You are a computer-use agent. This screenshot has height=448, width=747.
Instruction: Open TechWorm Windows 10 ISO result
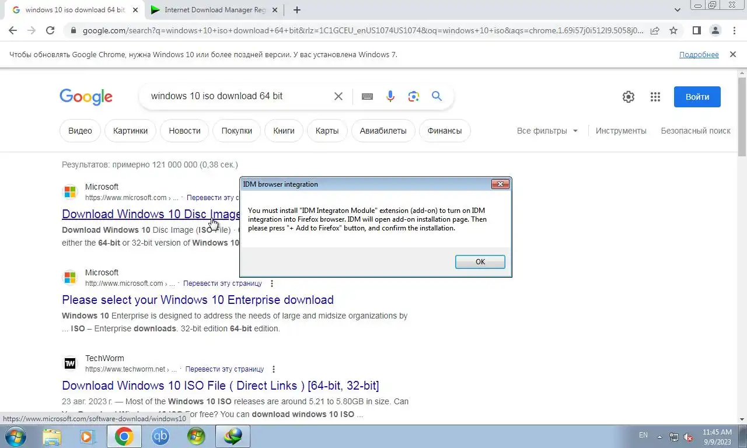click(x=221, y=386)
